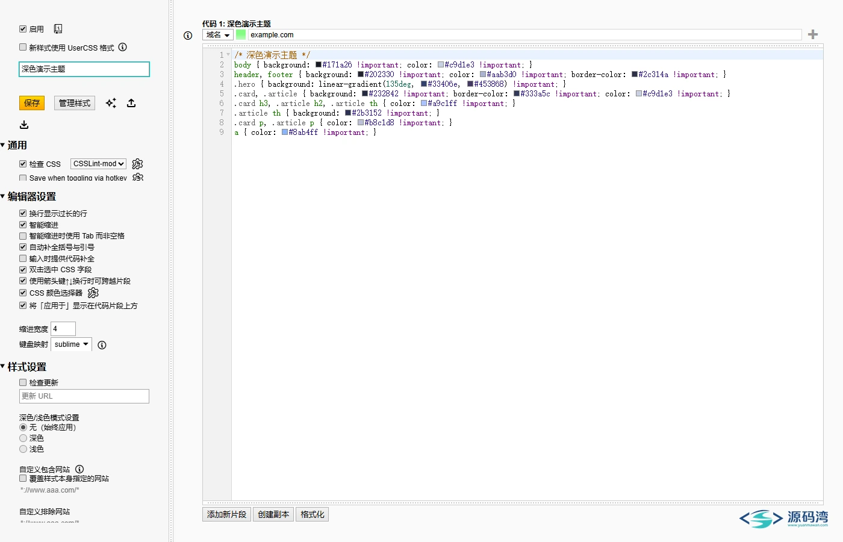Viewport: 843px width, 542px height.
Task: Enable 新样式使用 UserCSS 格式 checkbox
Action: [x=23, y=47]
